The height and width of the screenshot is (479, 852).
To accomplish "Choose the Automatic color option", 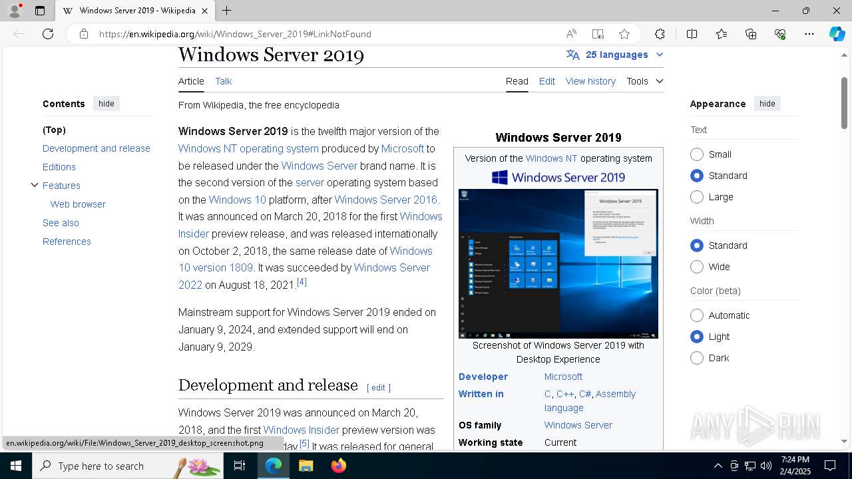I will (697, 315).
